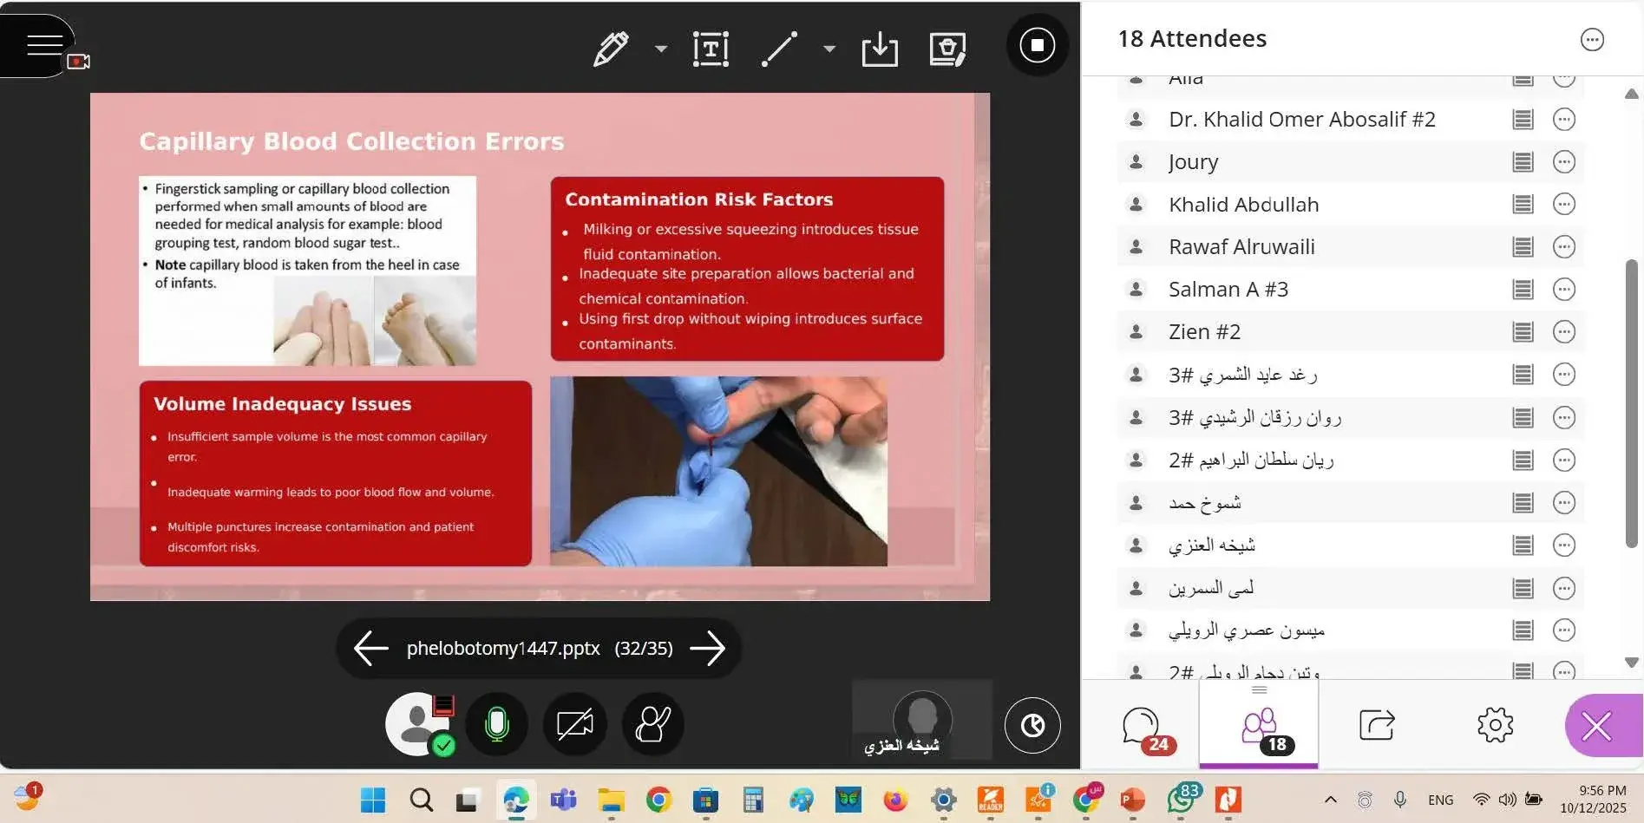Viewport: 1644px width, 823px height.
Task: Switch to the chat tab
Action: click(x=1142, y=727)
